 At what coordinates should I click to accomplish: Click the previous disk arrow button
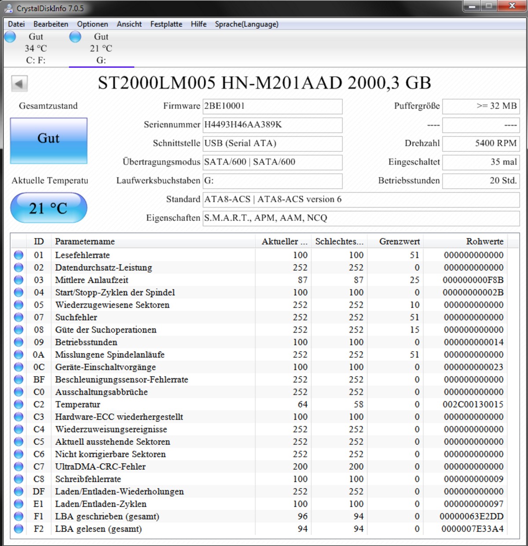pos(19,84)
